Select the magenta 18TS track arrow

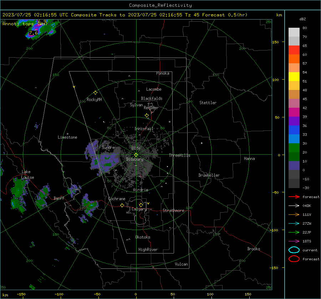coord(294,241)
